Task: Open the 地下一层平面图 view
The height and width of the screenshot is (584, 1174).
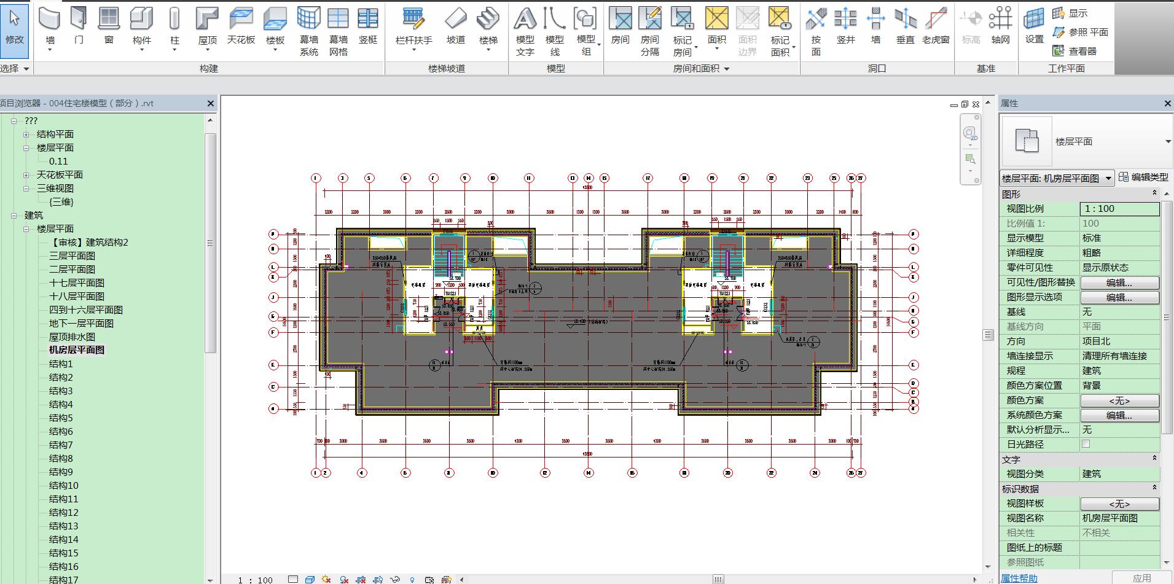Action: pos(81,324)
